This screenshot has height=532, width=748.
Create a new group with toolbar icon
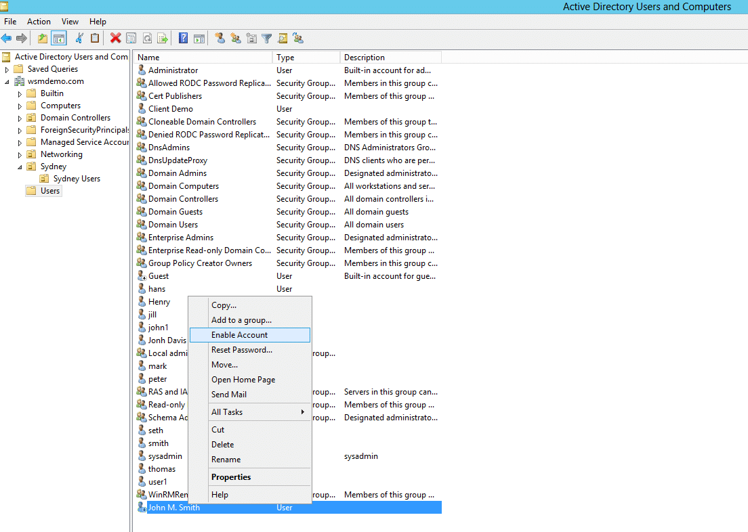coord(236,38)
